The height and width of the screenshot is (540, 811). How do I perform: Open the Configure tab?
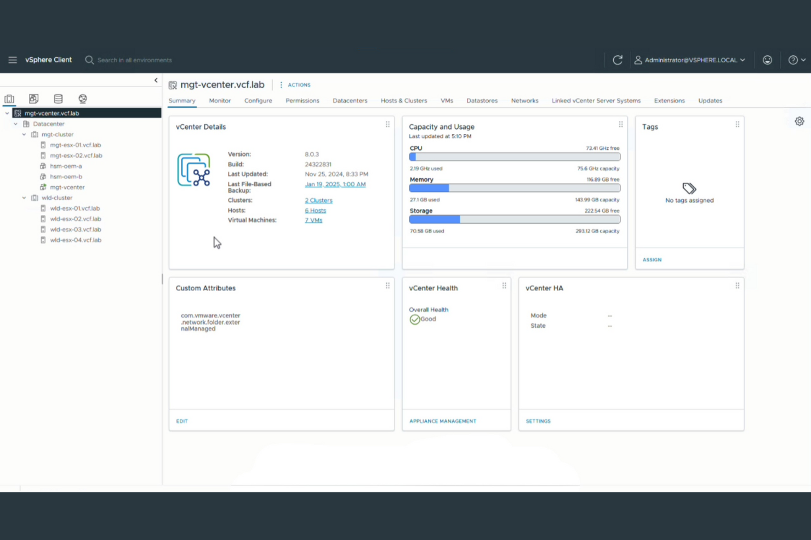click(x=258, y=101)
